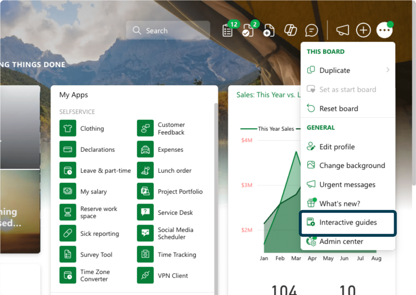The image size is (416, 295).
Task: Open the chat bubble icon
Action: pyautogui.click(x=311, y=31)
